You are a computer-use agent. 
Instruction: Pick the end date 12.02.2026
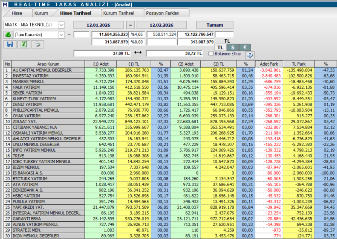[x=162, y=25]
